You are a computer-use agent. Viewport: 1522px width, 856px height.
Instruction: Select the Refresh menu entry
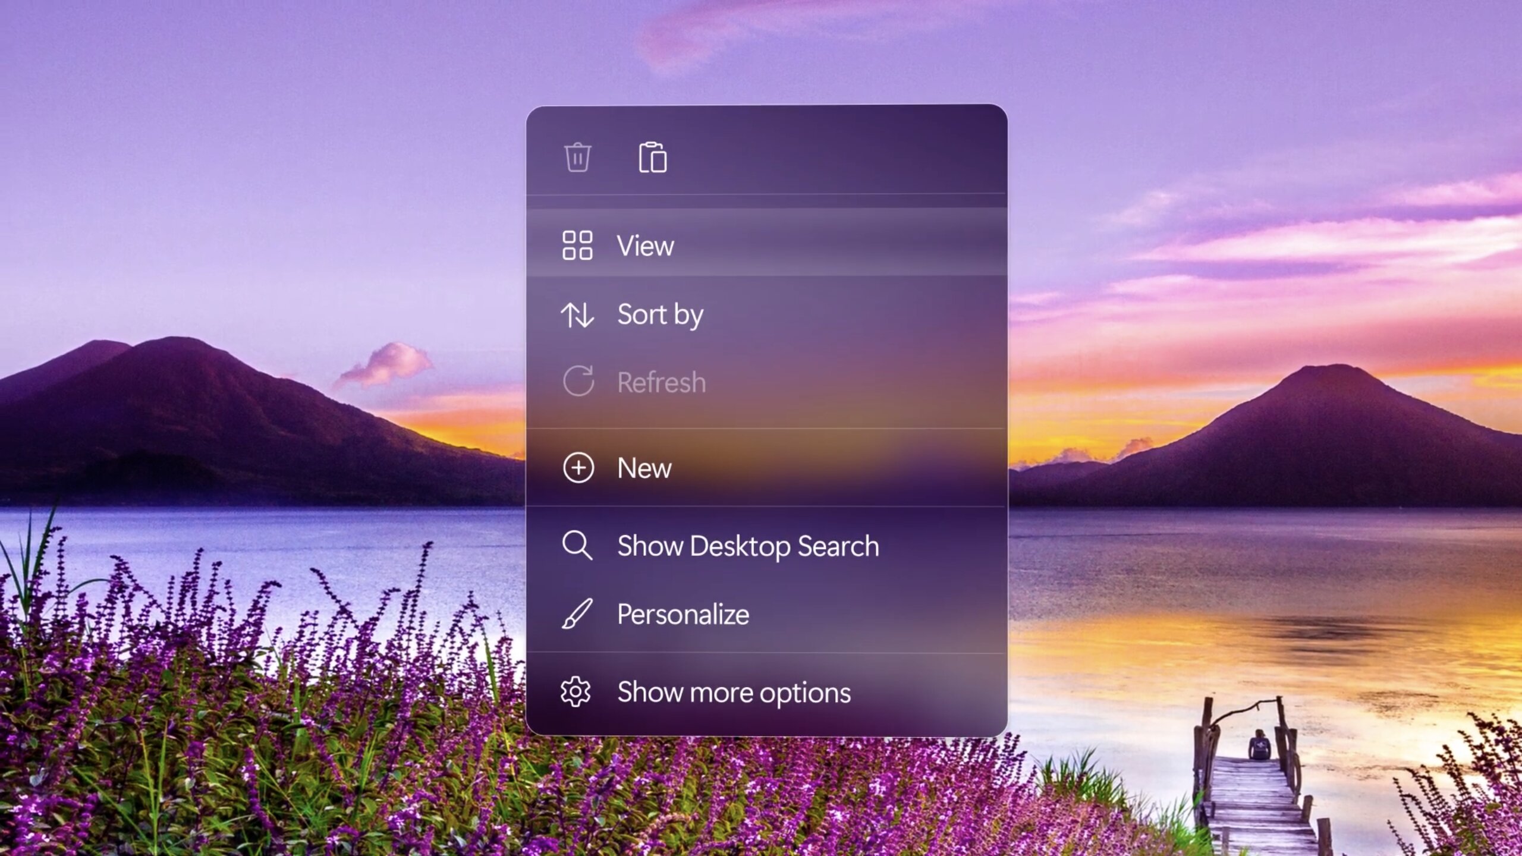tap(766, 382)
